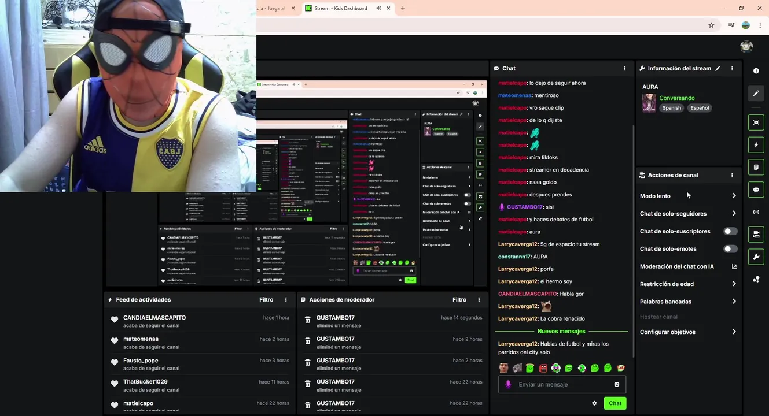Open Feed de actividades three-dot menu
Screen dimensions: 769x416
click(286, 300)
